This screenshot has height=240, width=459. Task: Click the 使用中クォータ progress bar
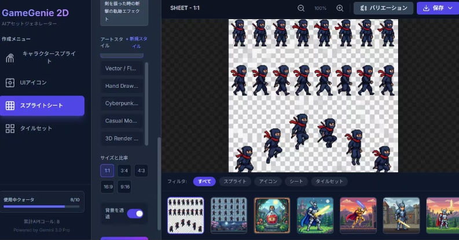pyautogui.click(x=42, y=206)
